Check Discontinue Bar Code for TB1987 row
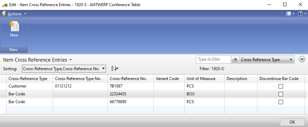 pyautogui.click(x=281, y=86)
